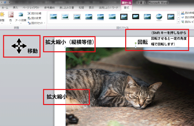Select the sleeping cat photo in the document
Viewport: 194px width, 126px height.
coord(130,87)
